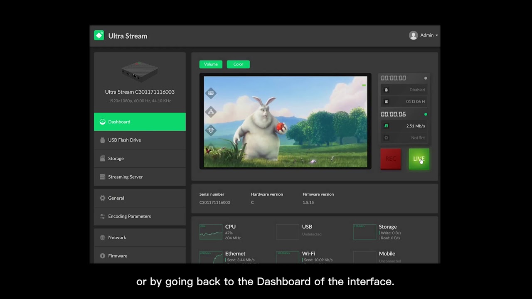Click the green R streaming icon
The height and width of the screenshot is (299, 532).
(x=386, y=126)
